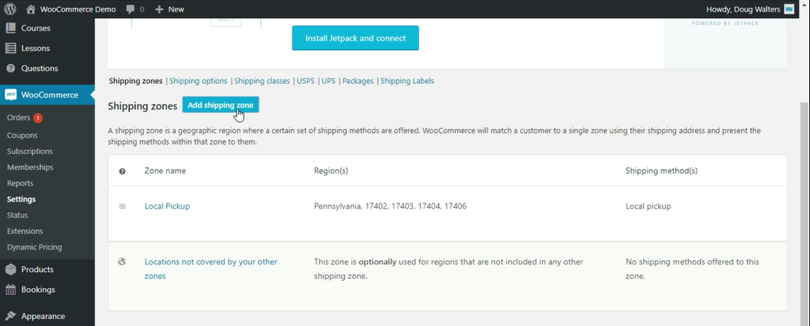Select the Shipping zones sub-tab
The height and width of the screenshot is (326, 810).
point(135,81)
